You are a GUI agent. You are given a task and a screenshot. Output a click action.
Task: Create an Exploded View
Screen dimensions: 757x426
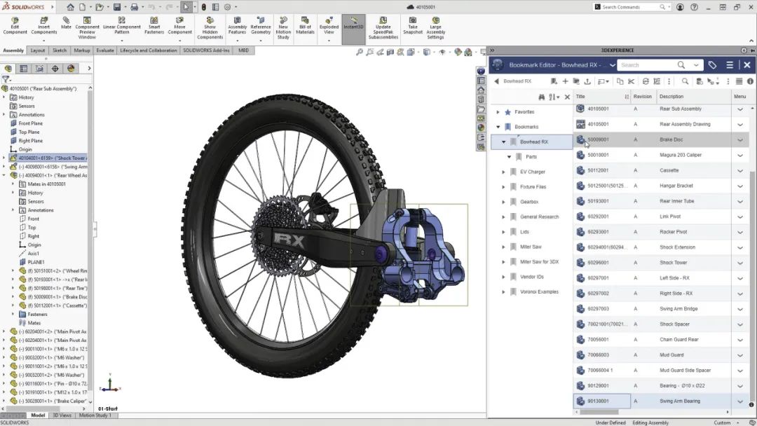[x=329, y=26]
